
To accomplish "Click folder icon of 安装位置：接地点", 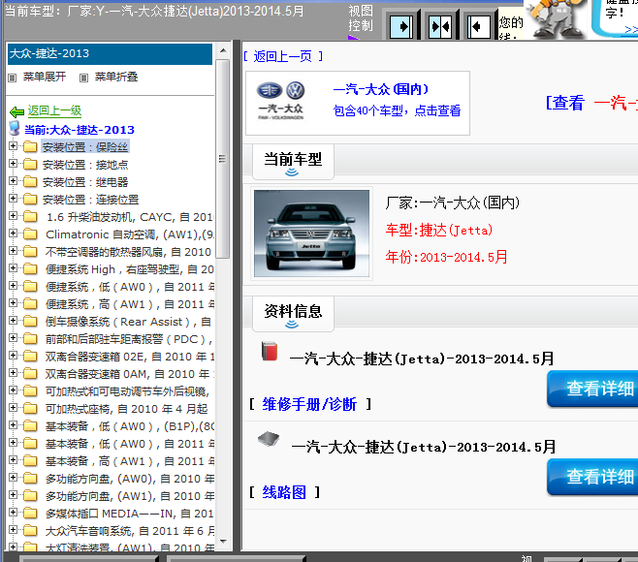I will [x=30, y=165].
